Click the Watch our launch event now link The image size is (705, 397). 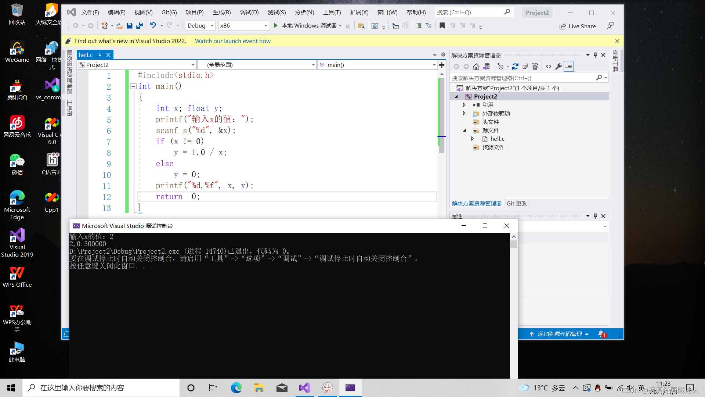click(x=232, y=41)
